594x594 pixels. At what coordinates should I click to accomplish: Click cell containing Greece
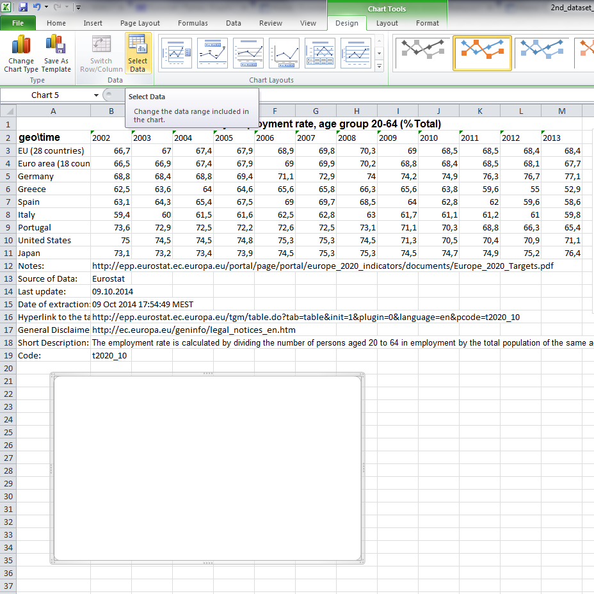(53, 189)
